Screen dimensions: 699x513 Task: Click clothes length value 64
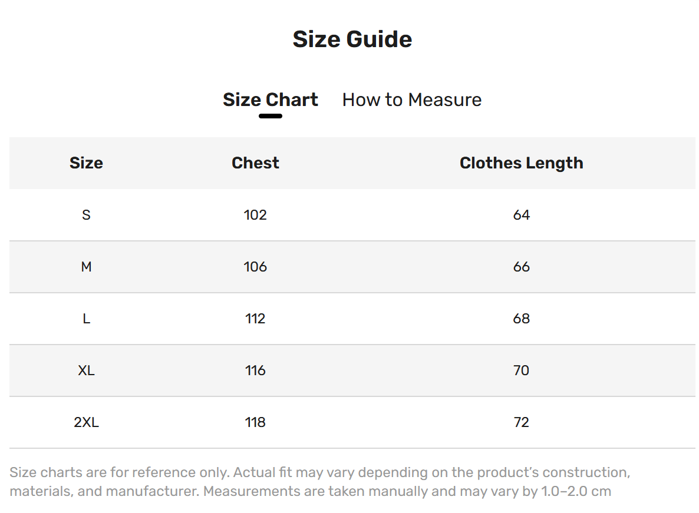[x=521, y=215]
